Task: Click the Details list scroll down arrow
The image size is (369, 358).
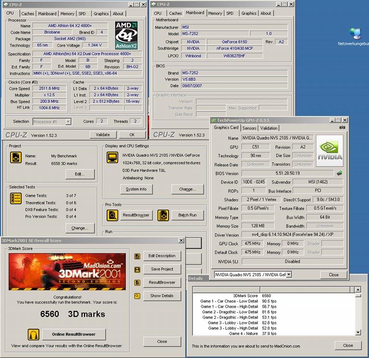Action: coord(358,333)
